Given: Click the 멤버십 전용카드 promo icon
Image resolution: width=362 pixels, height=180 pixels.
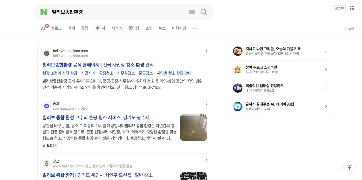Looking at the screenshot, I should [x=238, y=88].
